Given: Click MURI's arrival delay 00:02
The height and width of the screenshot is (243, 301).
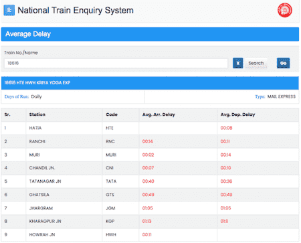Looking at the screenshot, I should click(148, 155).
